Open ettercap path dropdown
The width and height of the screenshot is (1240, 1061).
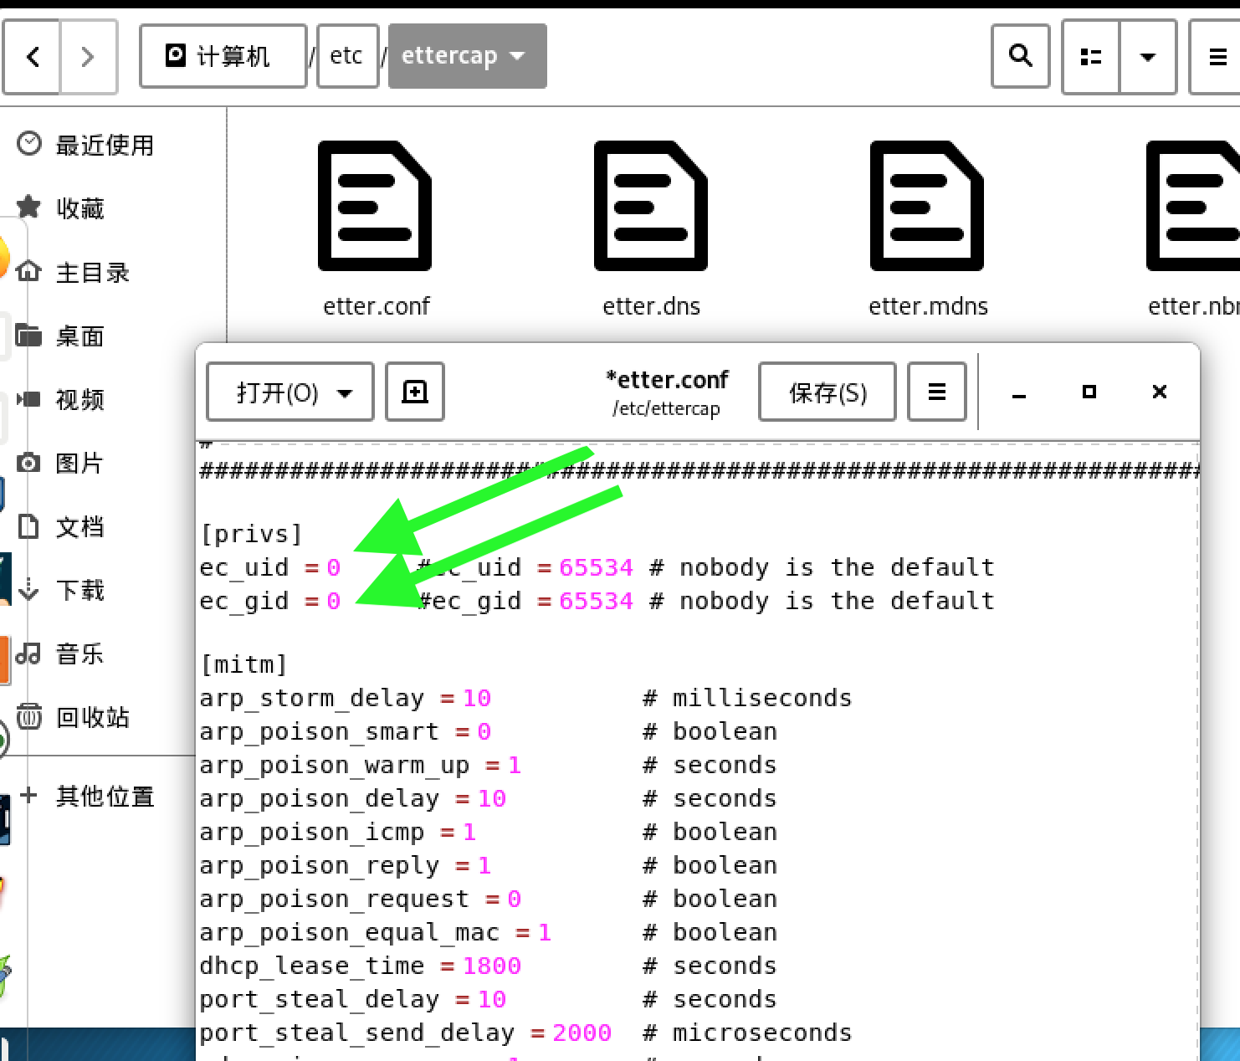tap(467, 56)
